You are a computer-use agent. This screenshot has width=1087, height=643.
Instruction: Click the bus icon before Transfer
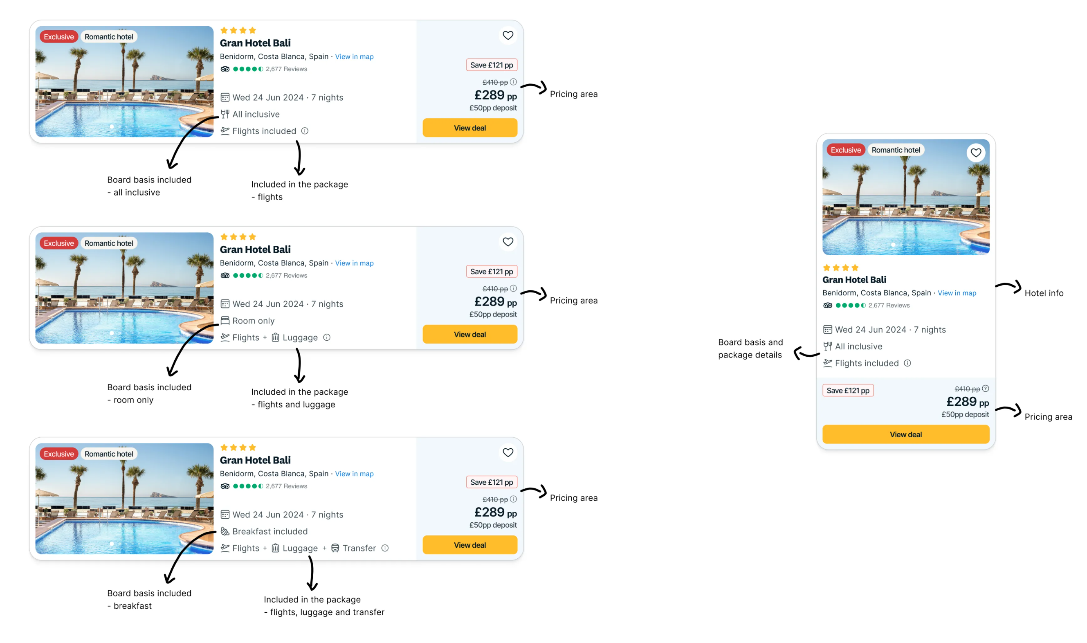pos(335,548)
